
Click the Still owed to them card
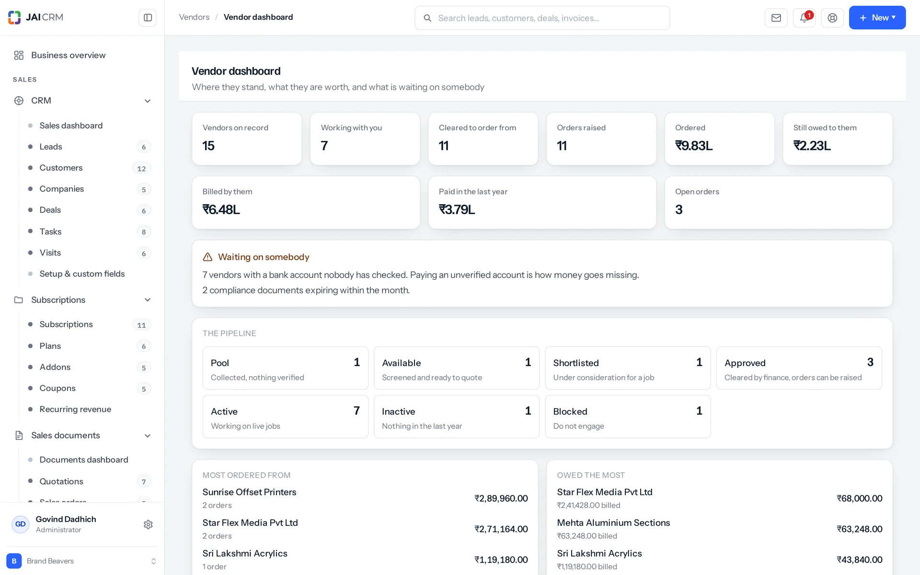[x=838, y=139]
